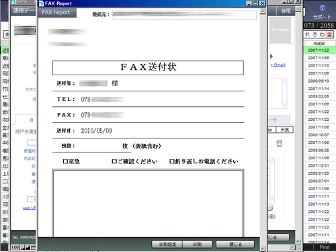Check the ご確認ください box
This screenshot has width=336, height=252.
114,161
